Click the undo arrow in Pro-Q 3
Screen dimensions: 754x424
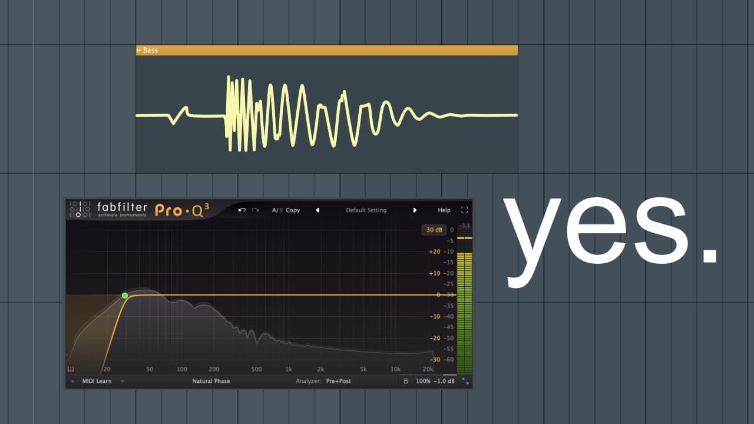(x=242, y=210)
